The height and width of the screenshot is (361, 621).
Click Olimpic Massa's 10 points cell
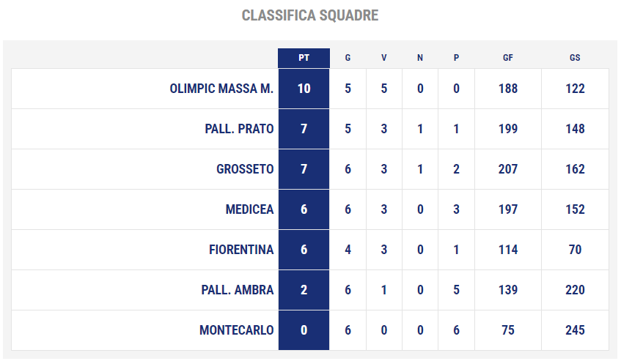point(304,89)
